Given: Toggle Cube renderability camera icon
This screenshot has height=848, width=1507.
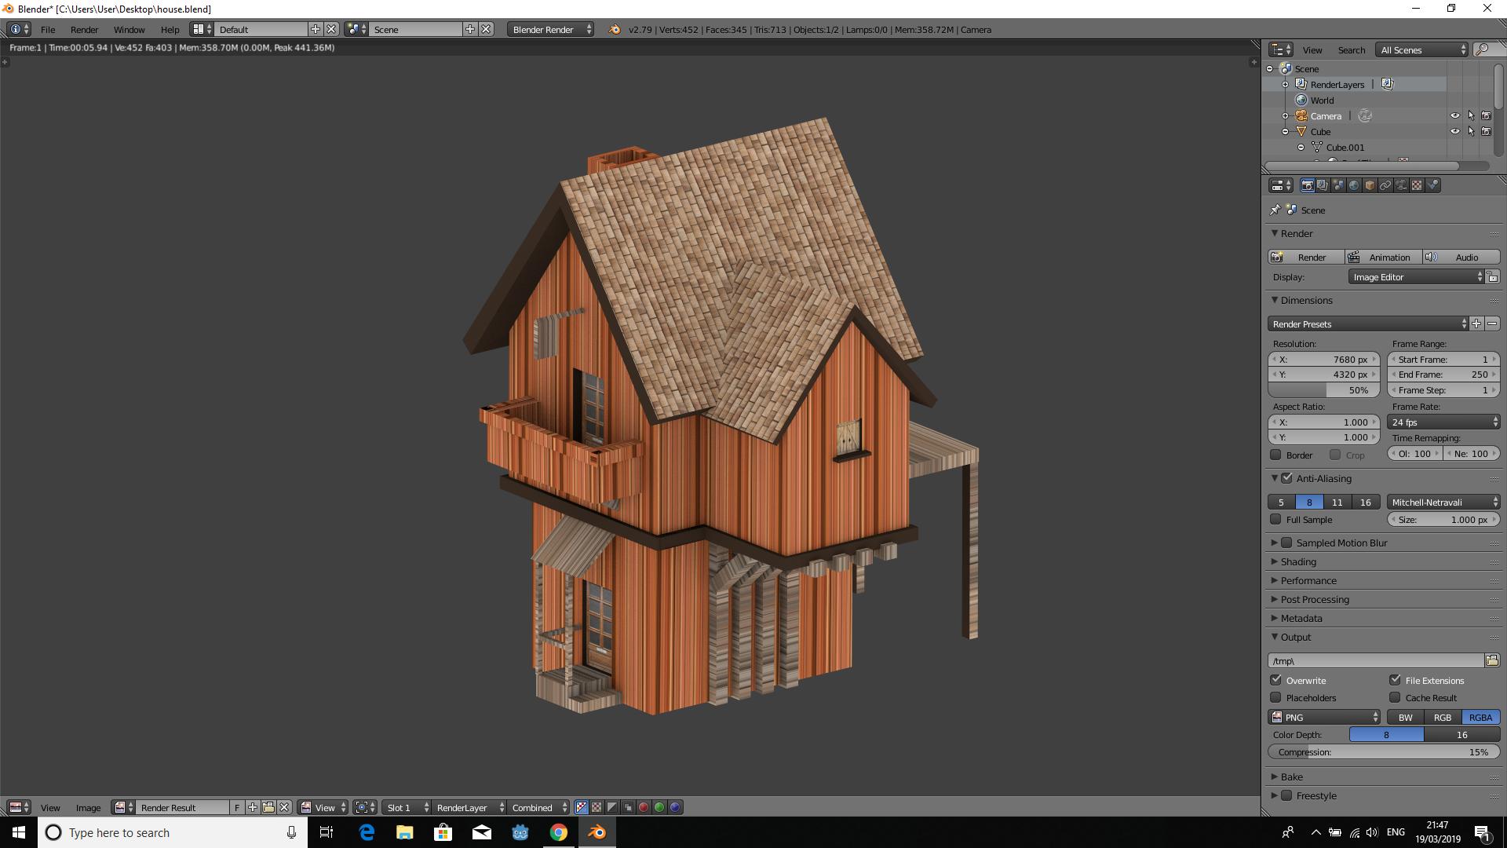Looking at the screenshot, I should [x=1486, y=131].
